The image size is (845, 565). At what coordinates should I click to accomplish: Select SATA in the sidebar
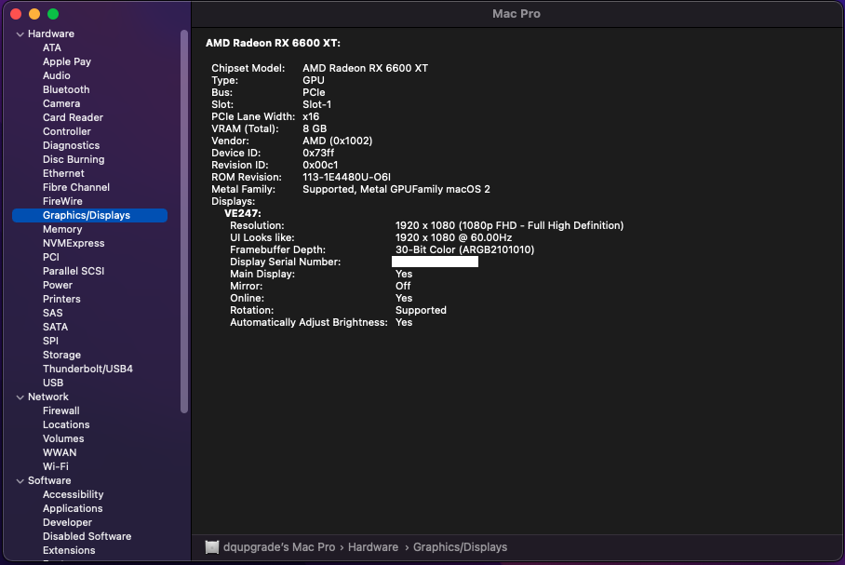click(55, 327)
